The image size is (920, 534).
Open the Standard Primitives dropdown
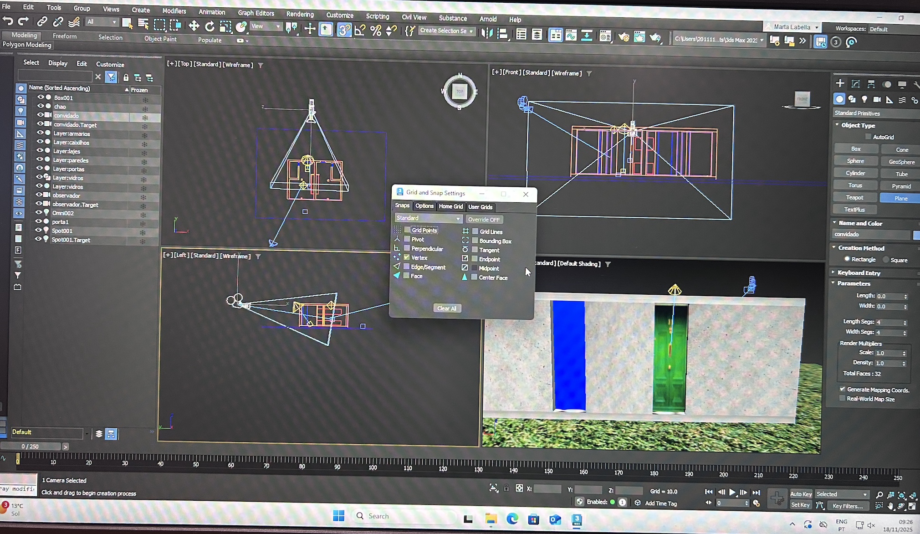tap(874, 113)
